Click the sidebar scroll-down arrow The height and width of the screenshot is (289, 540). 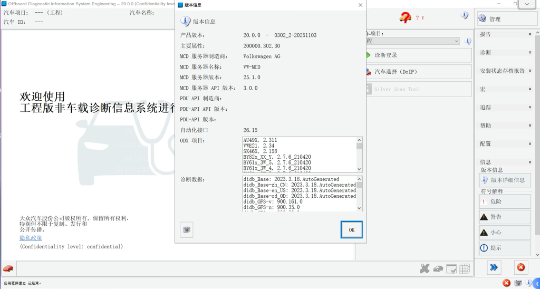click(x=537, y=254)
